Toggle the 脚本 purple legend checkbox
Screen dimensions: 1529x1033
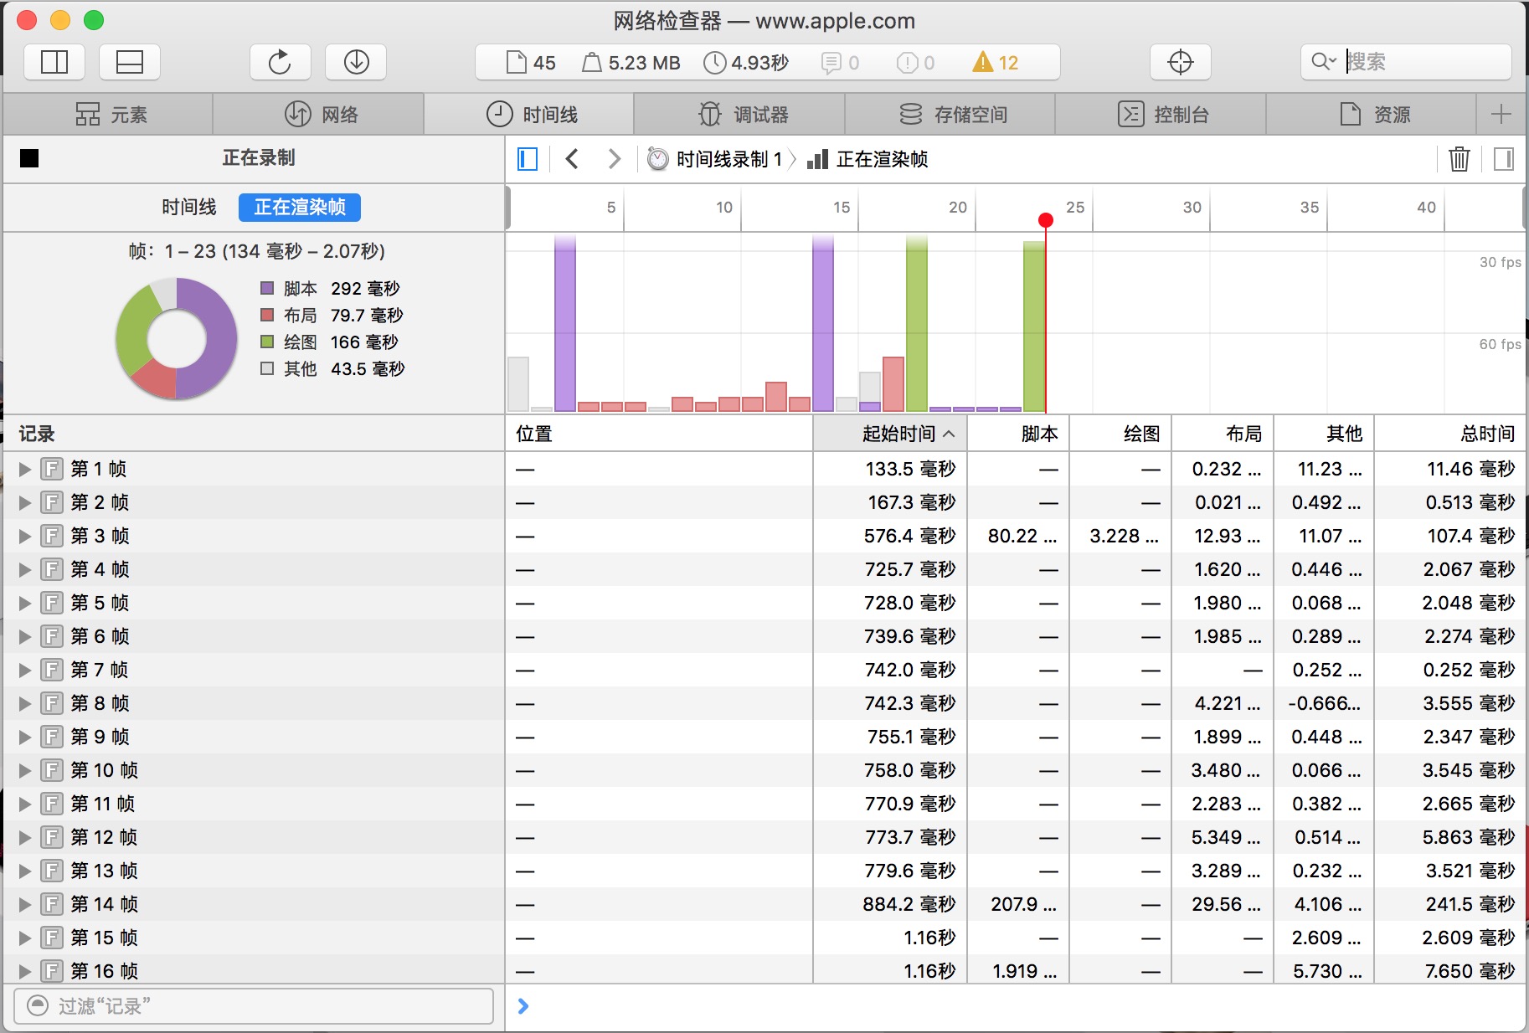[x=267, y=288]
